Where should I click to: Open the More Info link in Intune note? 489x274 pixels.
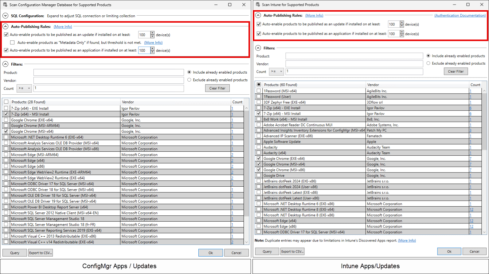click(x=407, y=241)
